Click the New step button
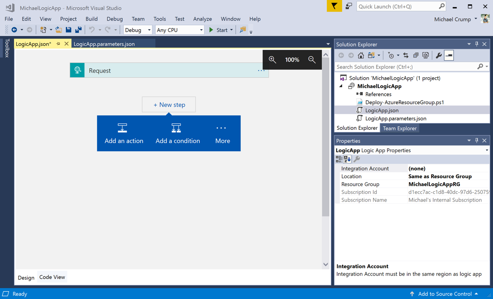 click(169, 105)
